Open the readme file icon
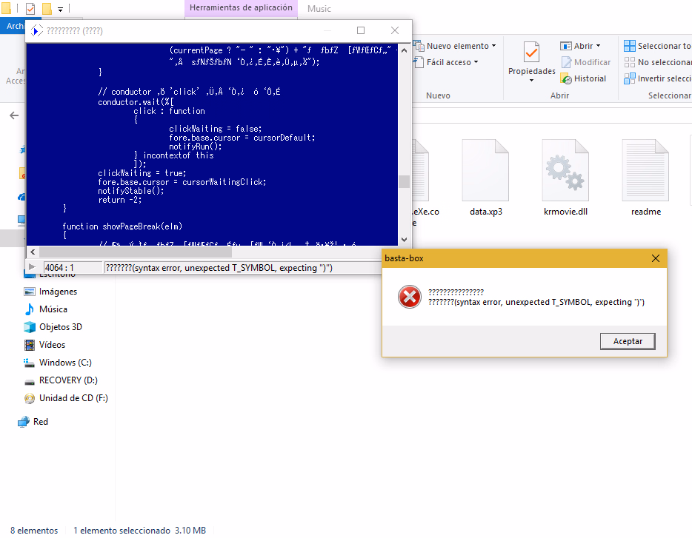Image resolution: width=692 pixels, height=538 pixels. pos(645,170)
